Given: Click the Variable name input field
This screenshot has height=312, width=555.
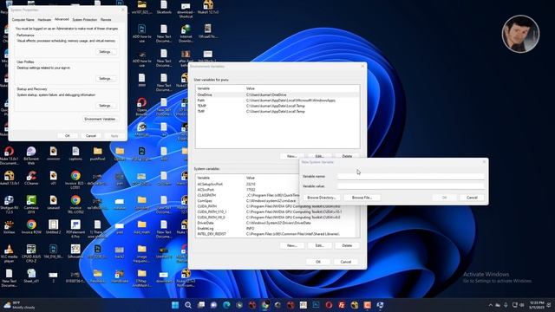Looking at the screenshot, I should [410, 176].
